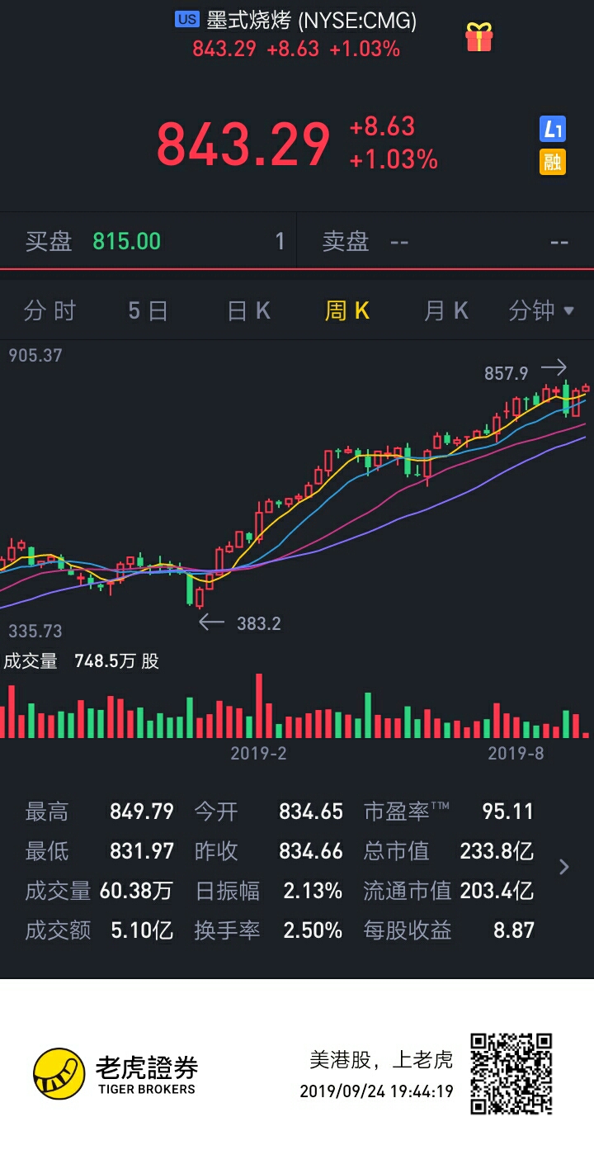Tap the 2019-8 date label on the axis
This screenshot has height=1169, width=594.
coord(516,753)
